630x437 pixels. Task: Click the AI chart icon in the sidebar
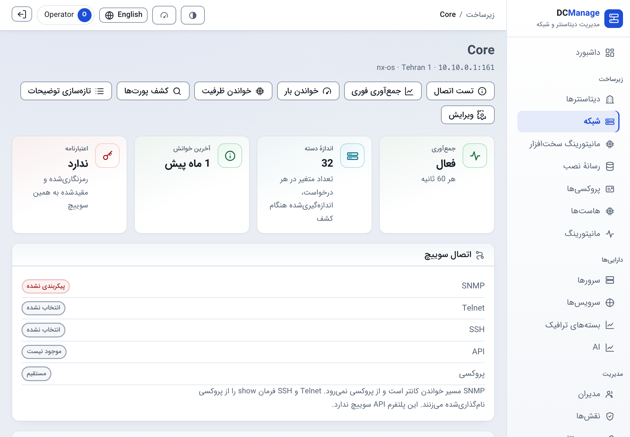tap(610, 347)
